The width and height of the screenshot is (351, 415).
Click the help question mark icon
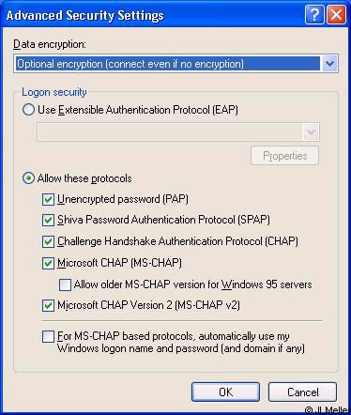(x=314, y=15)
